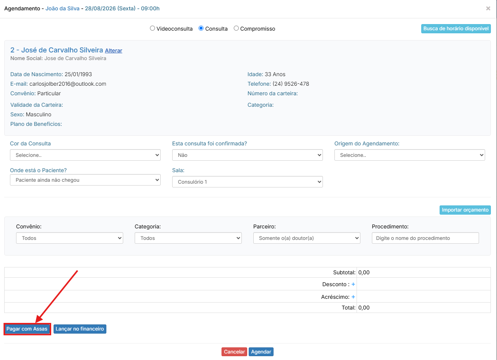Click the Pagar com Assas button

click(27, 329)
